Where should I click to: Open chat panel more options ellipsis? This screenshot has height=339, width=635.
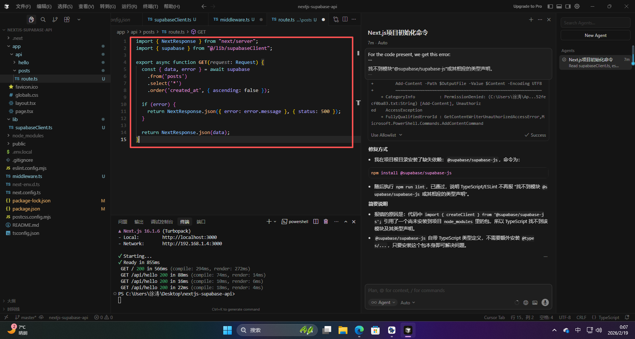[x=540, y=20]
